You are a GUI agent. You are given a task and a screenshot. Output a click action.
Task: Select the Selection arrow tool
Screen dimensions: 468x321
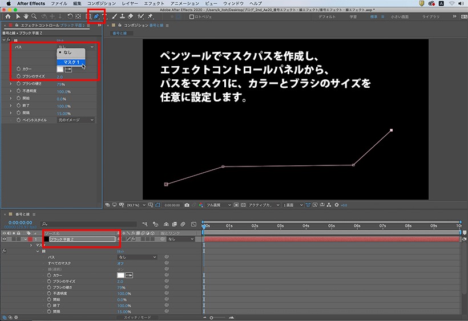tap(18, 17)
